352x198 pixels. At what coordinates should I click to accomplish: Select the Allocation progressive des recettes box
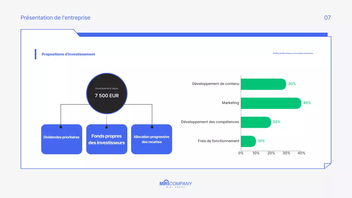tap(152, 139)
